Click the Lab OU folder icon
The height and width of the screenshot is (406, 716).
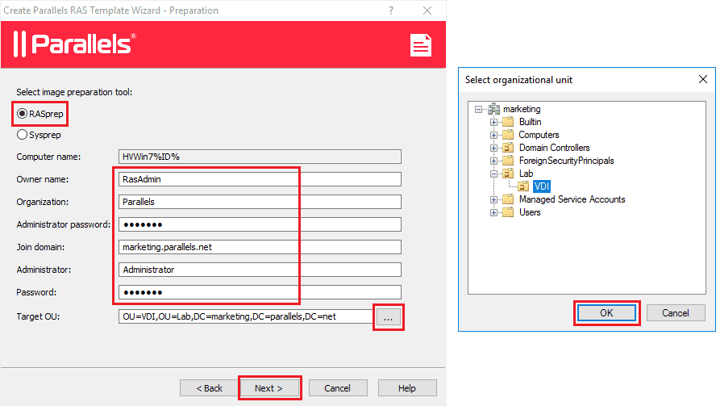[x=508, y=174]
